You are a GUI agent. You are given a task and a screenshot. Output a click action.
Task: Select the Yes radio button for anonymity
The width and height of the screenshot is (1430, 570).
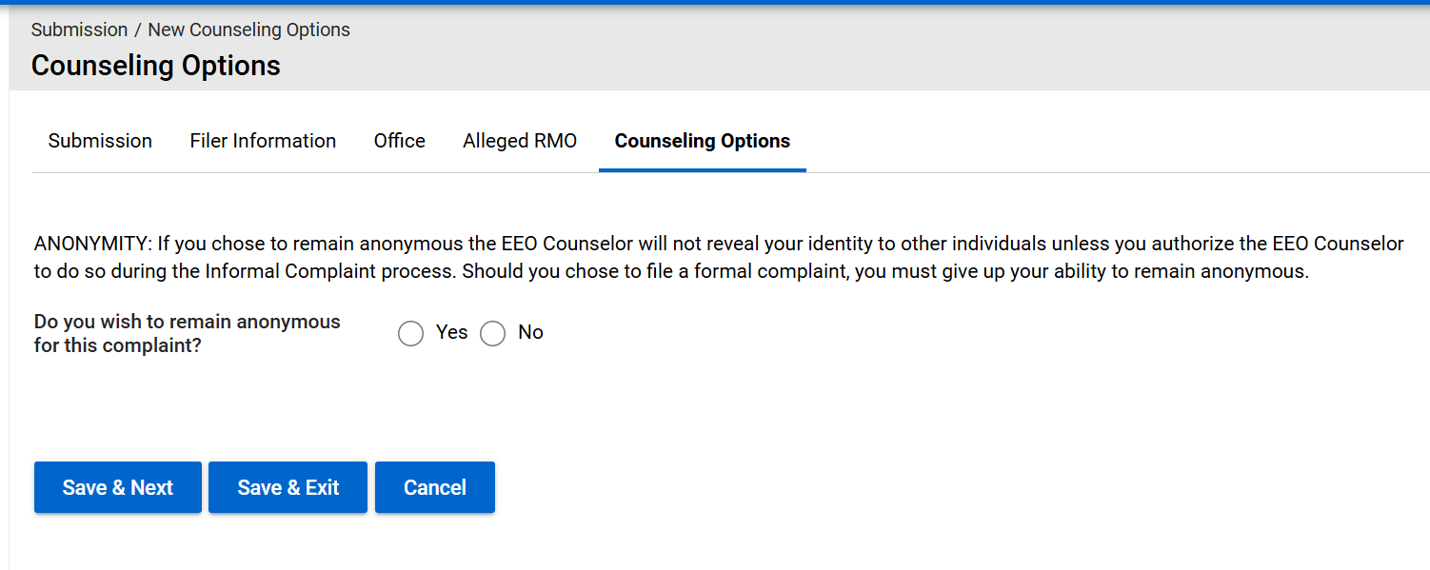tap(411, 334)
